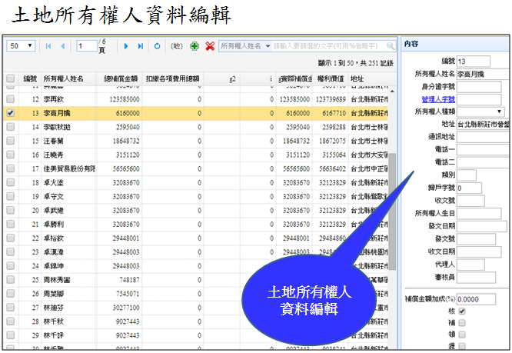This screenshot has width=512, height=353.
Task: Click the {地} toolbar button
Action: pyautogui.click(x=177, y=46)
